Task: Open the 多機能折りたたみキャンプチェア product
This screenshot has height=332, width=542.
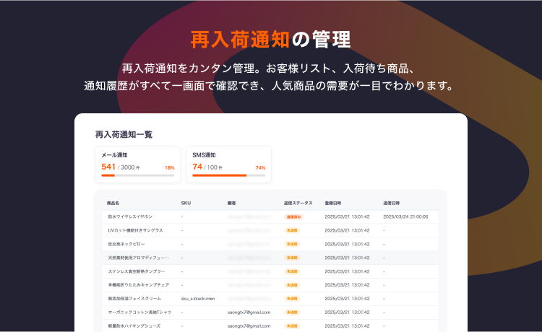Action: [x=138, y=285]
